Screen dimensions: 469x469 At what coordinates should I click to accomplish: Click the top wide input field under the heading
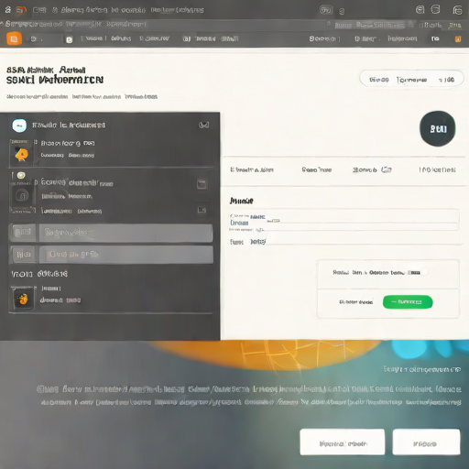pos(344,216)
